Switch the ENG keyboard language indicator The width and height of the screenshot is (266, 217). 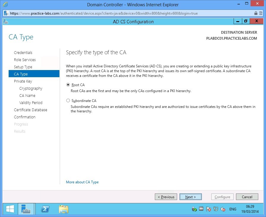[233, 209]
